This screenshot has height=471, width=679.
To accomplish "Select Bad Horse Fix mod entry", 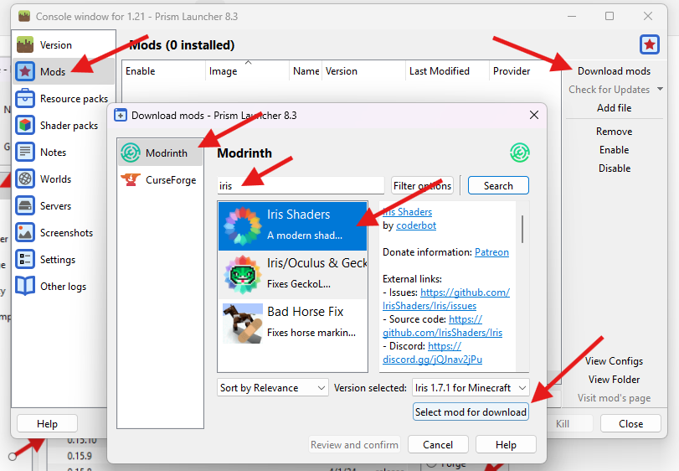I will pos(292,321).
